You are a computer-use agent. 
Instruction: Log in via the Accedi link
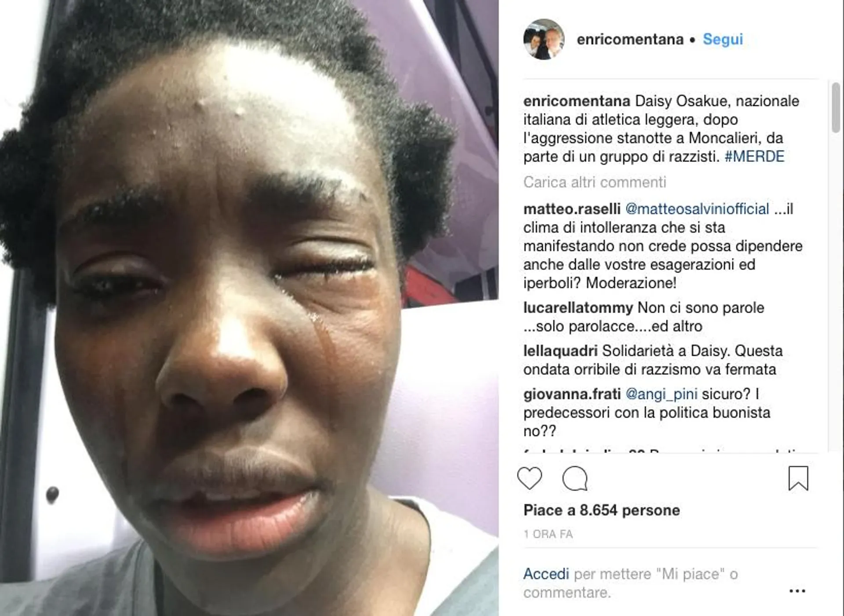coord(546,574)
